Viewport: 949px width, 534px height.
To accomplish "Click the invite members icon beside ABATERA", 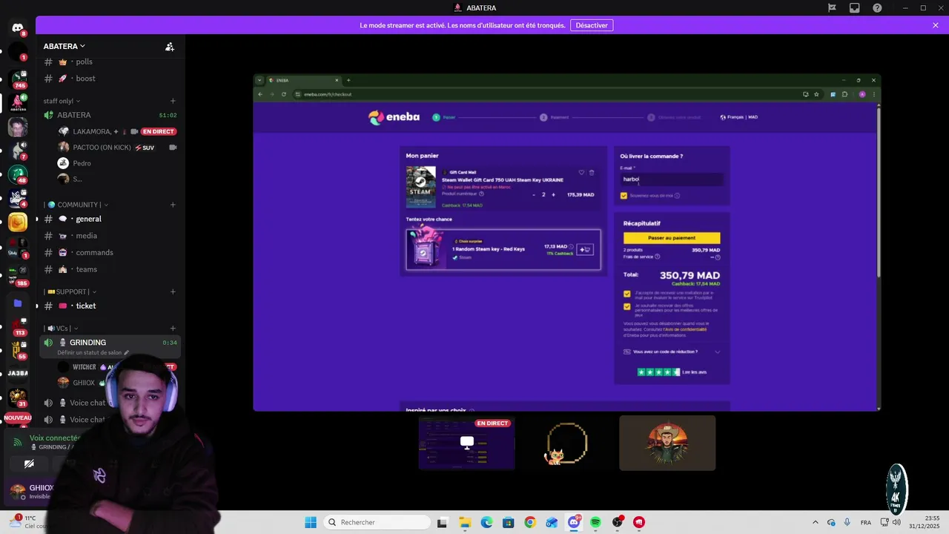I will [x=170, y=47].
